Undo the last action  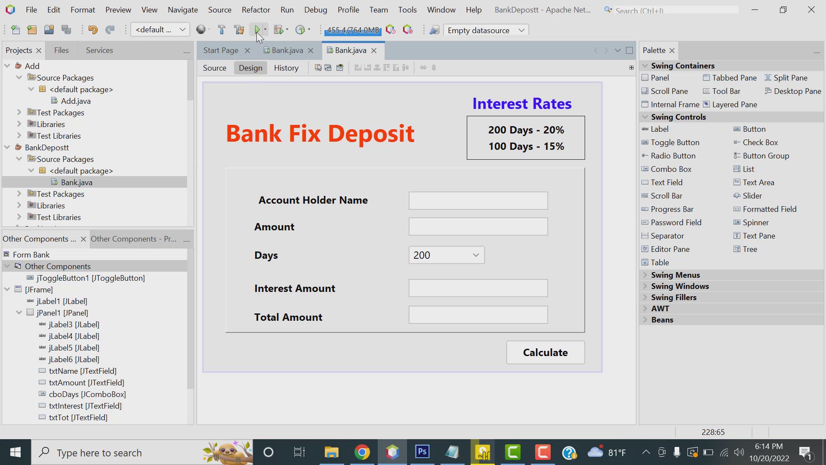tap(92, 29)
